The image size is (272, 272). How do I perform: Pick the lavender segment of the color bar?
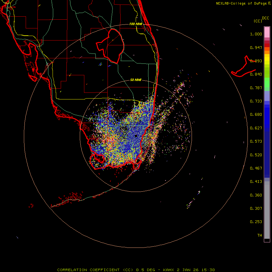coord(267,96)
